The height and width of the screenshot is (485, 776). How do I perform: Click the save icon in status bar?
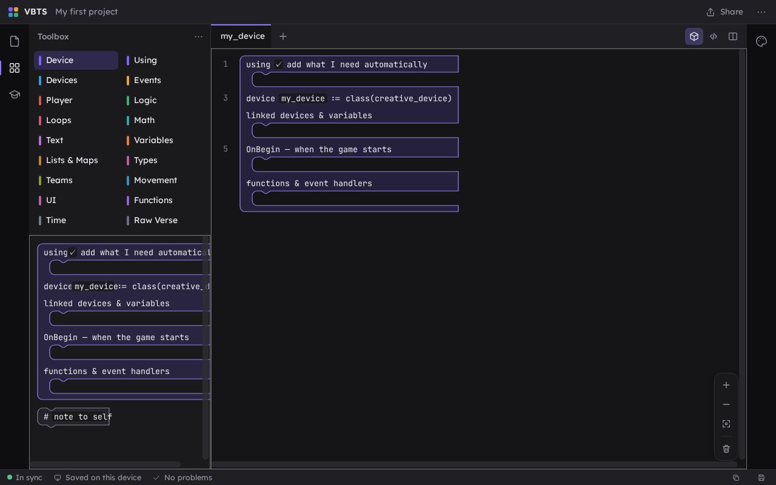pos(761,478)
